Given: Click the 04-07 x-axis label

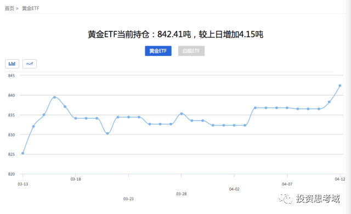Looking at the screenshot, I should click(x=287, y=184).
